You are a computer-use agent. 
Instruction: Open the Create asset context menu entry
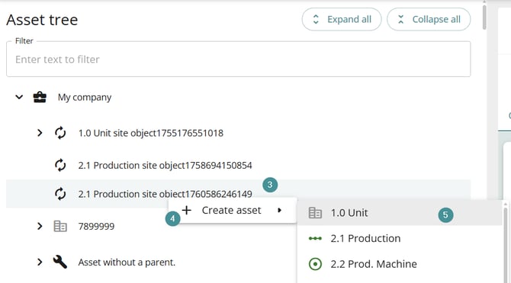233,210
